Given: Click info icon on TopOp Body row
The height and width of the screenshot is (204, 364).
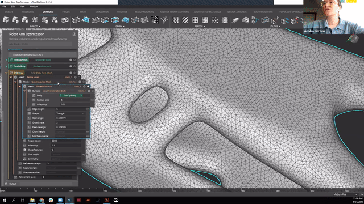Looking at the screenshot, I should point(71,66).
